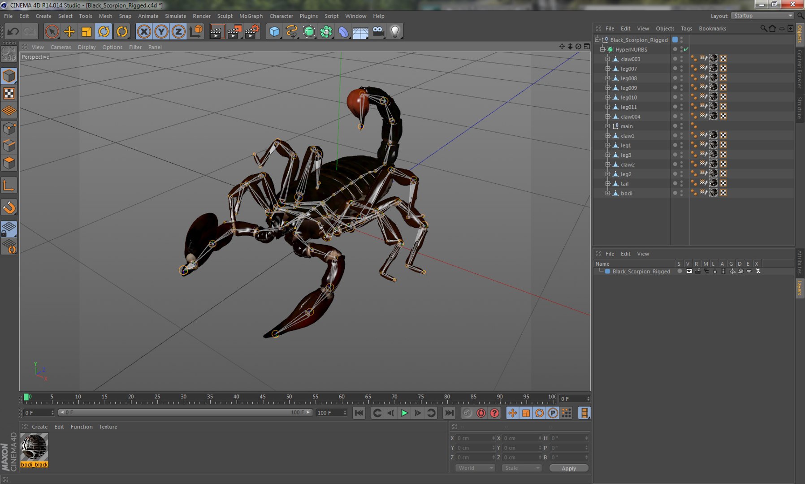Add a HyperNURBS generator icon
This screenshot has height=484, width=805.
[309, 31]
